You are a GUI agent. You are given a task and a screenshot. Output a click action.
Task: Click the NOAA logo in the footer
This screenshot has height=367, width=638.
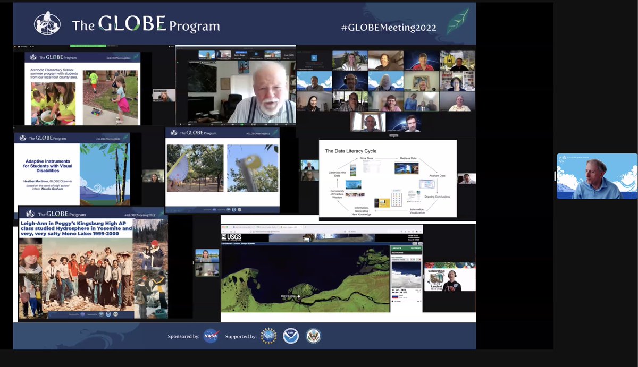pyautogui.click(x=291, y=336)
